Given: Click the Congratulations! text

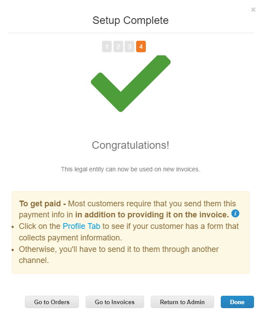Looking at the screenshot, I should click(x=131, y=145).
